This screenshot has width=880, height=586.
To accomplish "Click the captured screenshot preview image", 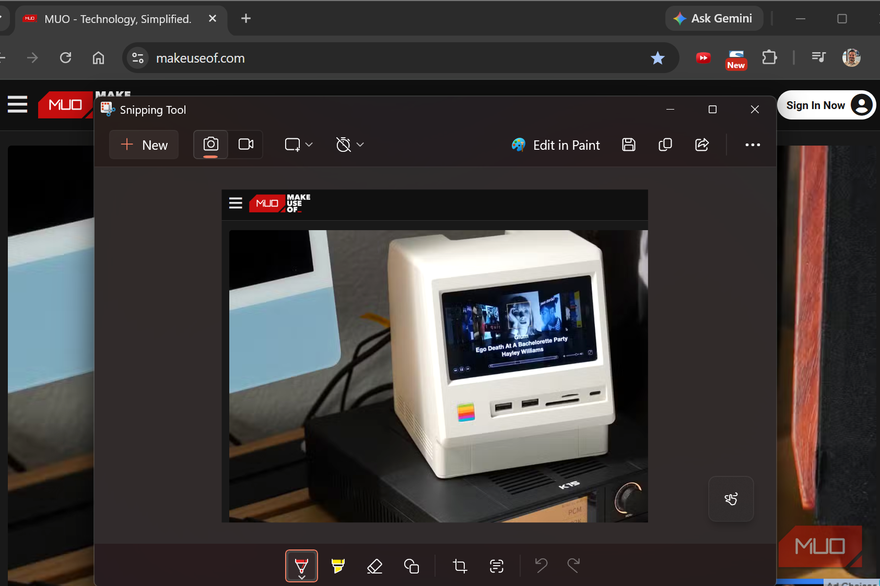I will [435, 356].
